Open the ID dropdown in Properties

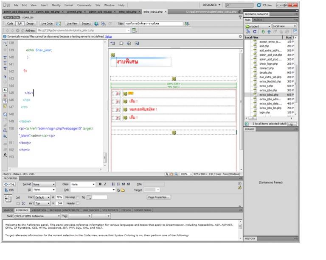point(44,190)
